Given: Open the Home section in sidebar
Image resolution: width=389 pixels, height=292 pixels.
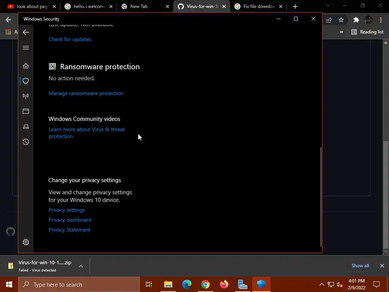Looking at the screenshot, I should click(x=26, y=66).
